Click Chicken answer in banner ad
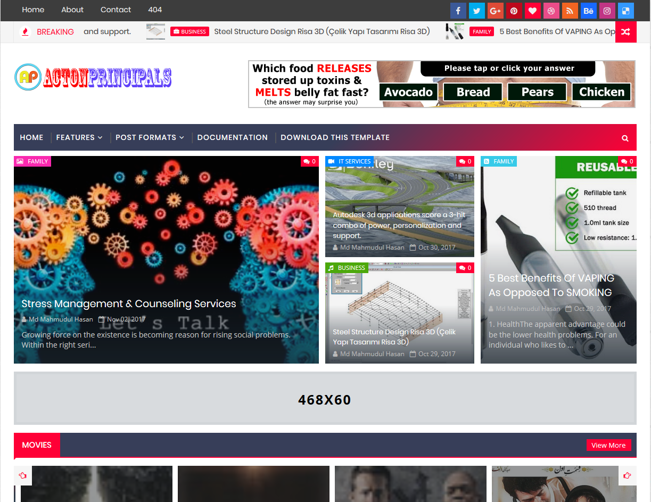This screenshot has width=651, height=502. point(601,92)
